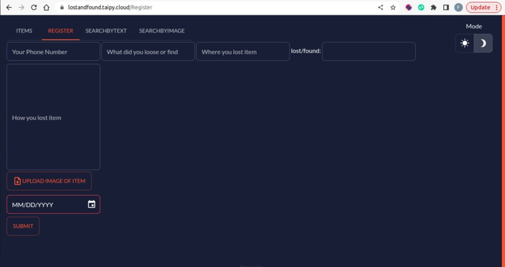Image resolution: width=505 pixels, height=267 pixels.
Task: Open the SEARCHBYIMAGE tab
Action: coord(162,31)
